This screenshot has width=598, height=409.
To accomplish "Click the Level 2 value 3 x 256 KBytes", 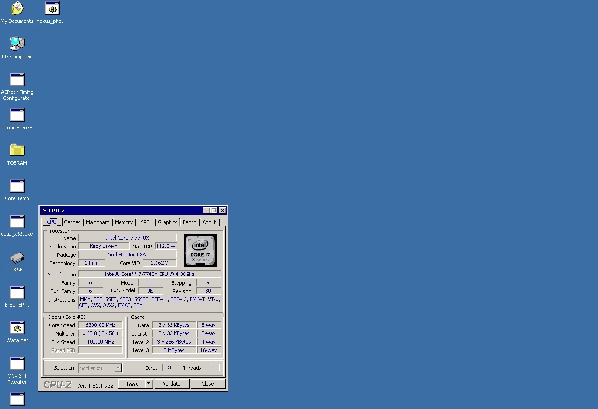I will coord(174,342).
